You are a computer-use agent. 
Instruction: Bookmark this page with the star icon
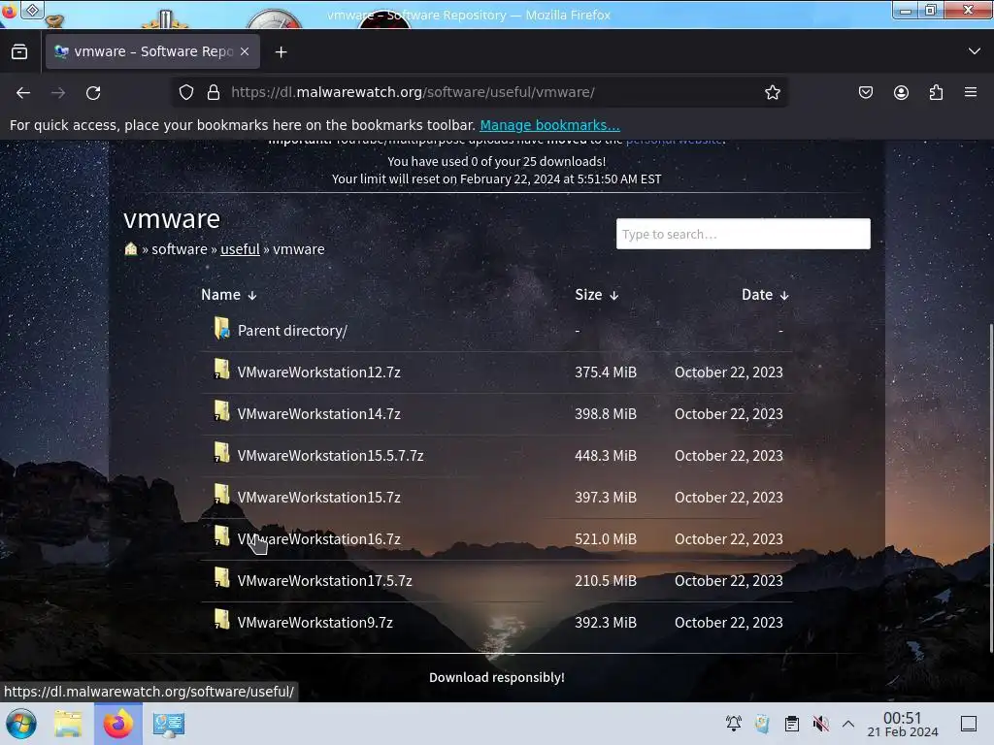(772, 92)
